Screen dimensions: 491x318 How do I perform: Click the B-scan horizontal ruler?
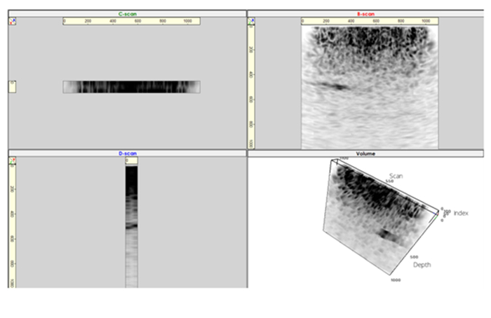pyautogui.click(x=370, y=22)
